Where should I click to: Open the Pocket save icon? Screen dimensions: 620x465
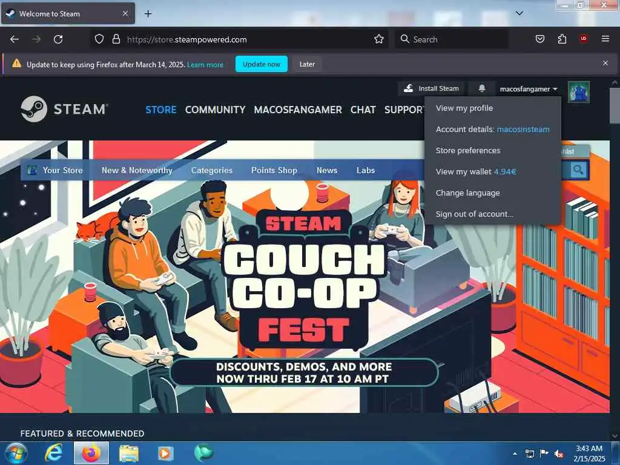point(539,39)
